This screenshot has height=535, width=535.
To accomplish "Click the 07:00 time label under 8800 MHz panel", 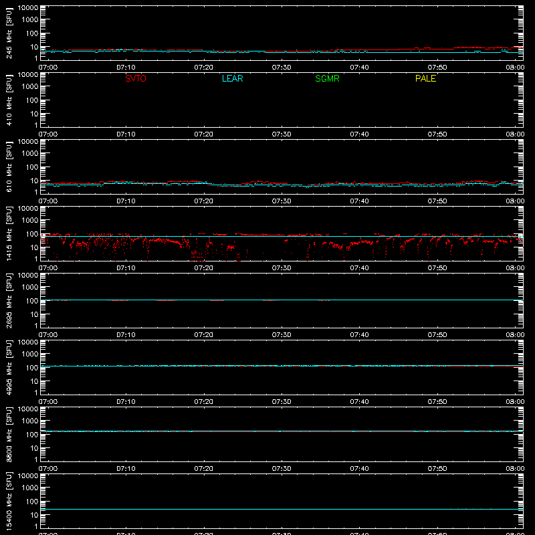I will [48, 469].
